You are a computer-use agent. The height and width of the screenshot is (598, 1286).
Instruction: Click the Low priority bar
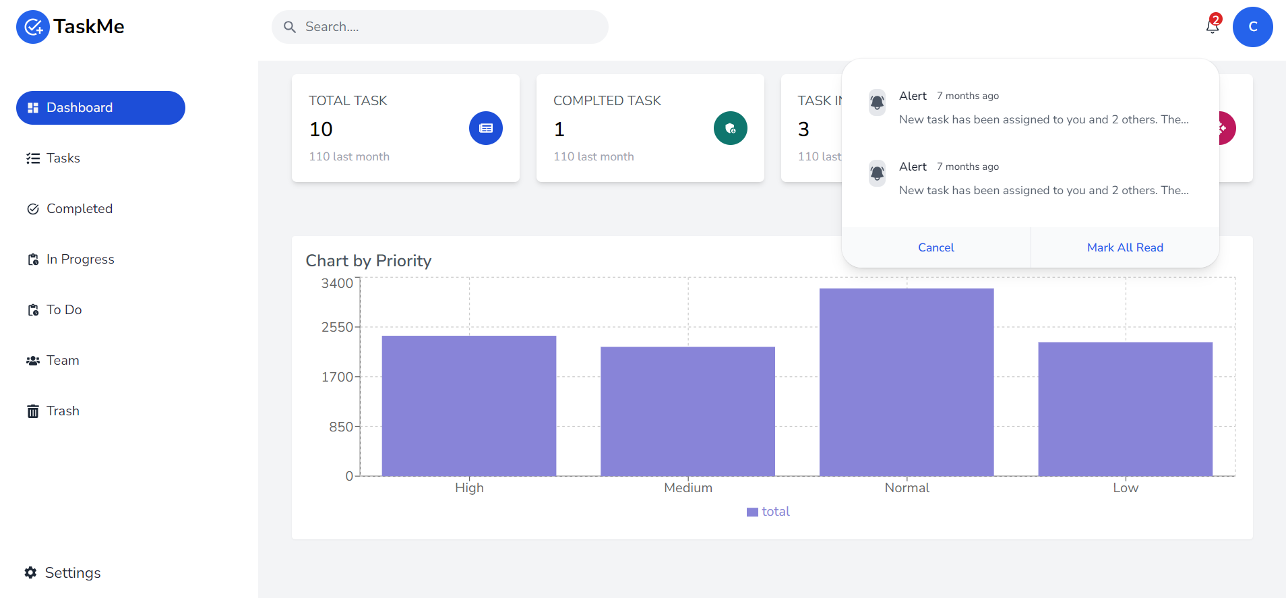tap(1126, 409)
